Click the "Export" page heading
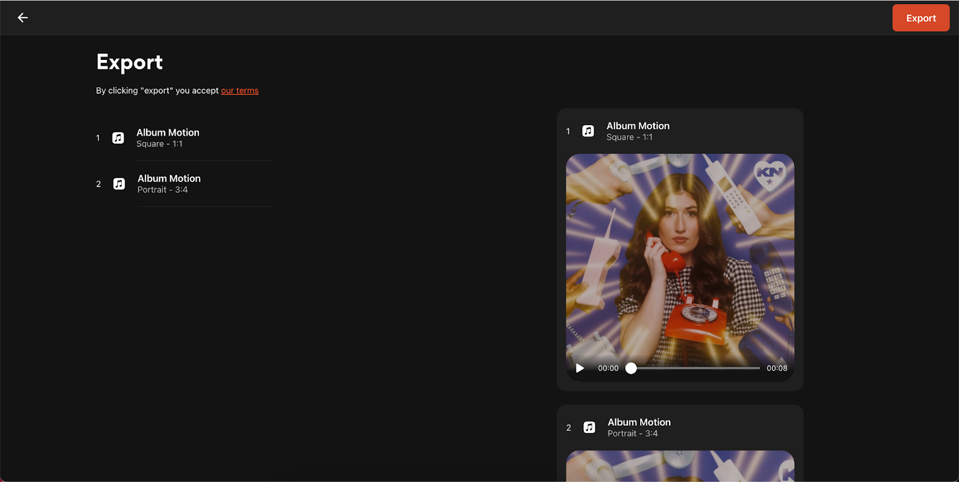Image resolution: width=959 pixels, height=482 pixels. (x=129, y=62)
